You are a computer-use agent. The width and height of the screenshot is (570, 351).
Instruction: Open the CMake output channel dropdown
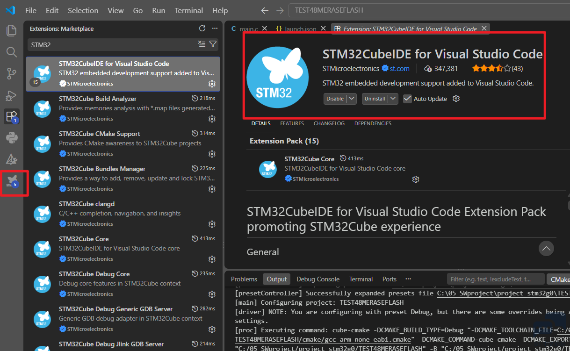tap(558, 279)
